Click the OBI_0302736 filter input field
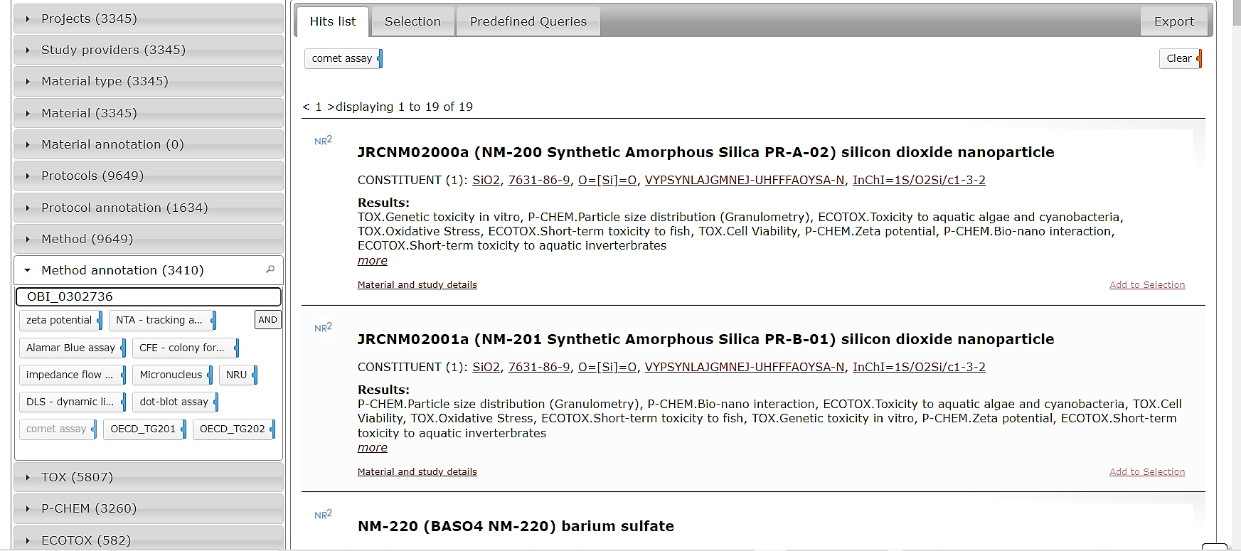This screenshot has width=1241, height=551. tap(148, 296)
